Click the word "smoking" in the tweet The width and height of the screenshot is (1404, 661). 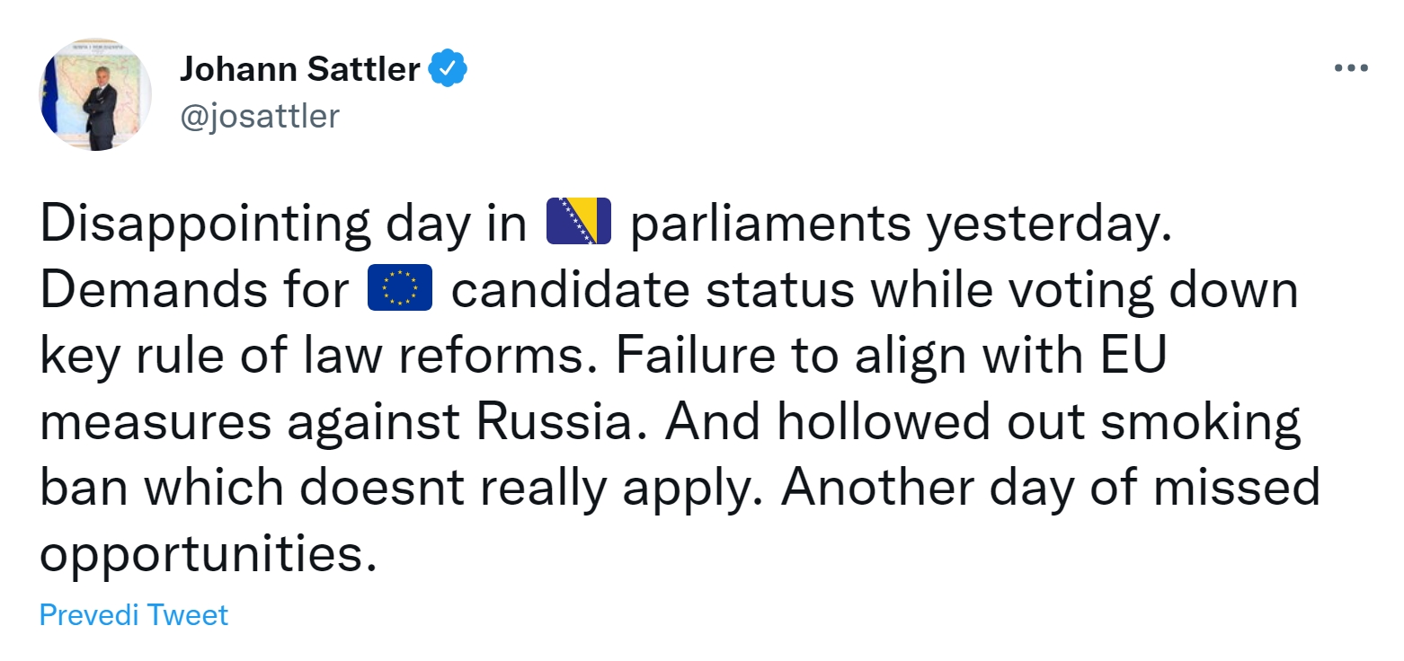(1201, 422)
